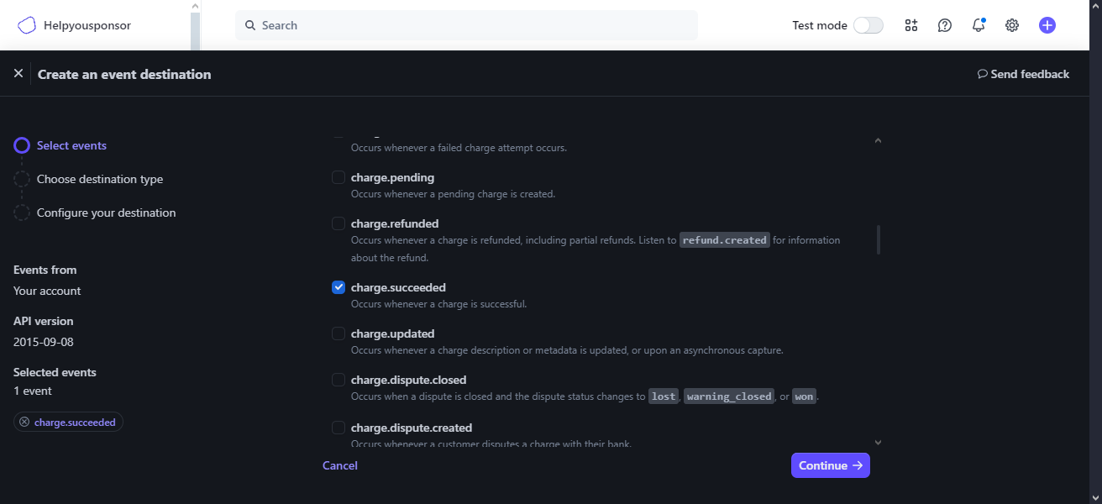Viewport: 1102px width, 504px height.
Task: Click the API version 2015-09-08 value
Action: coord(44,342)
